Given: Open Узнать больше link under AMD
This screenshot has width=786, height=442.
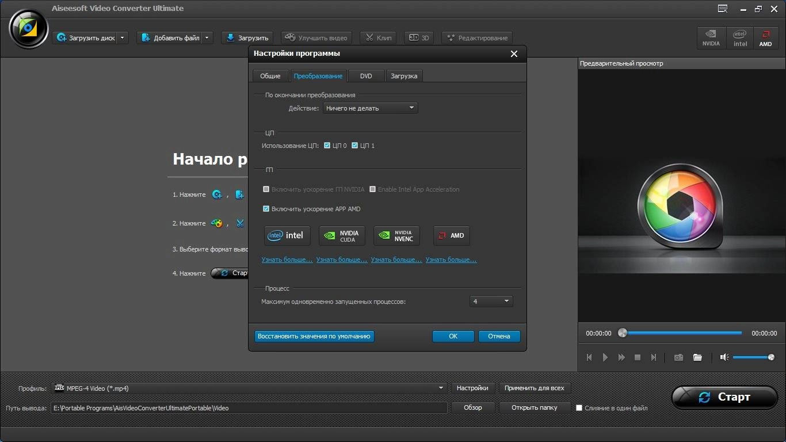Looking at the screenshot, I should pos(451,260).
